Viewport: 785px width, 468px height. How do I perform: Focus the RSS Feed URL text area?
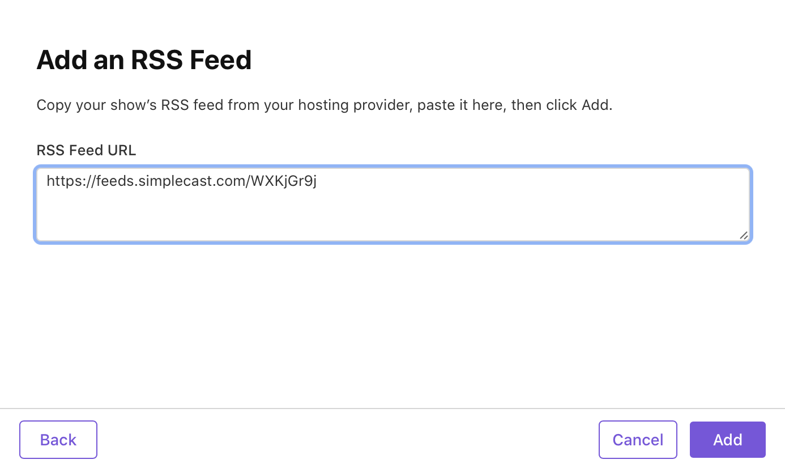(393, 205)
